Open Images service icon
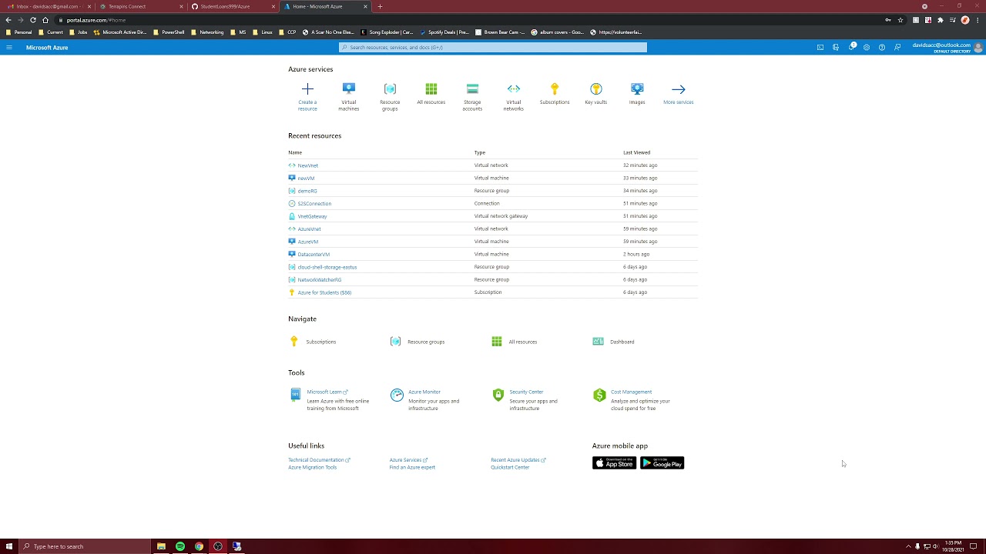The height and width of the screenshot is (554, 986). pos(637,89)
